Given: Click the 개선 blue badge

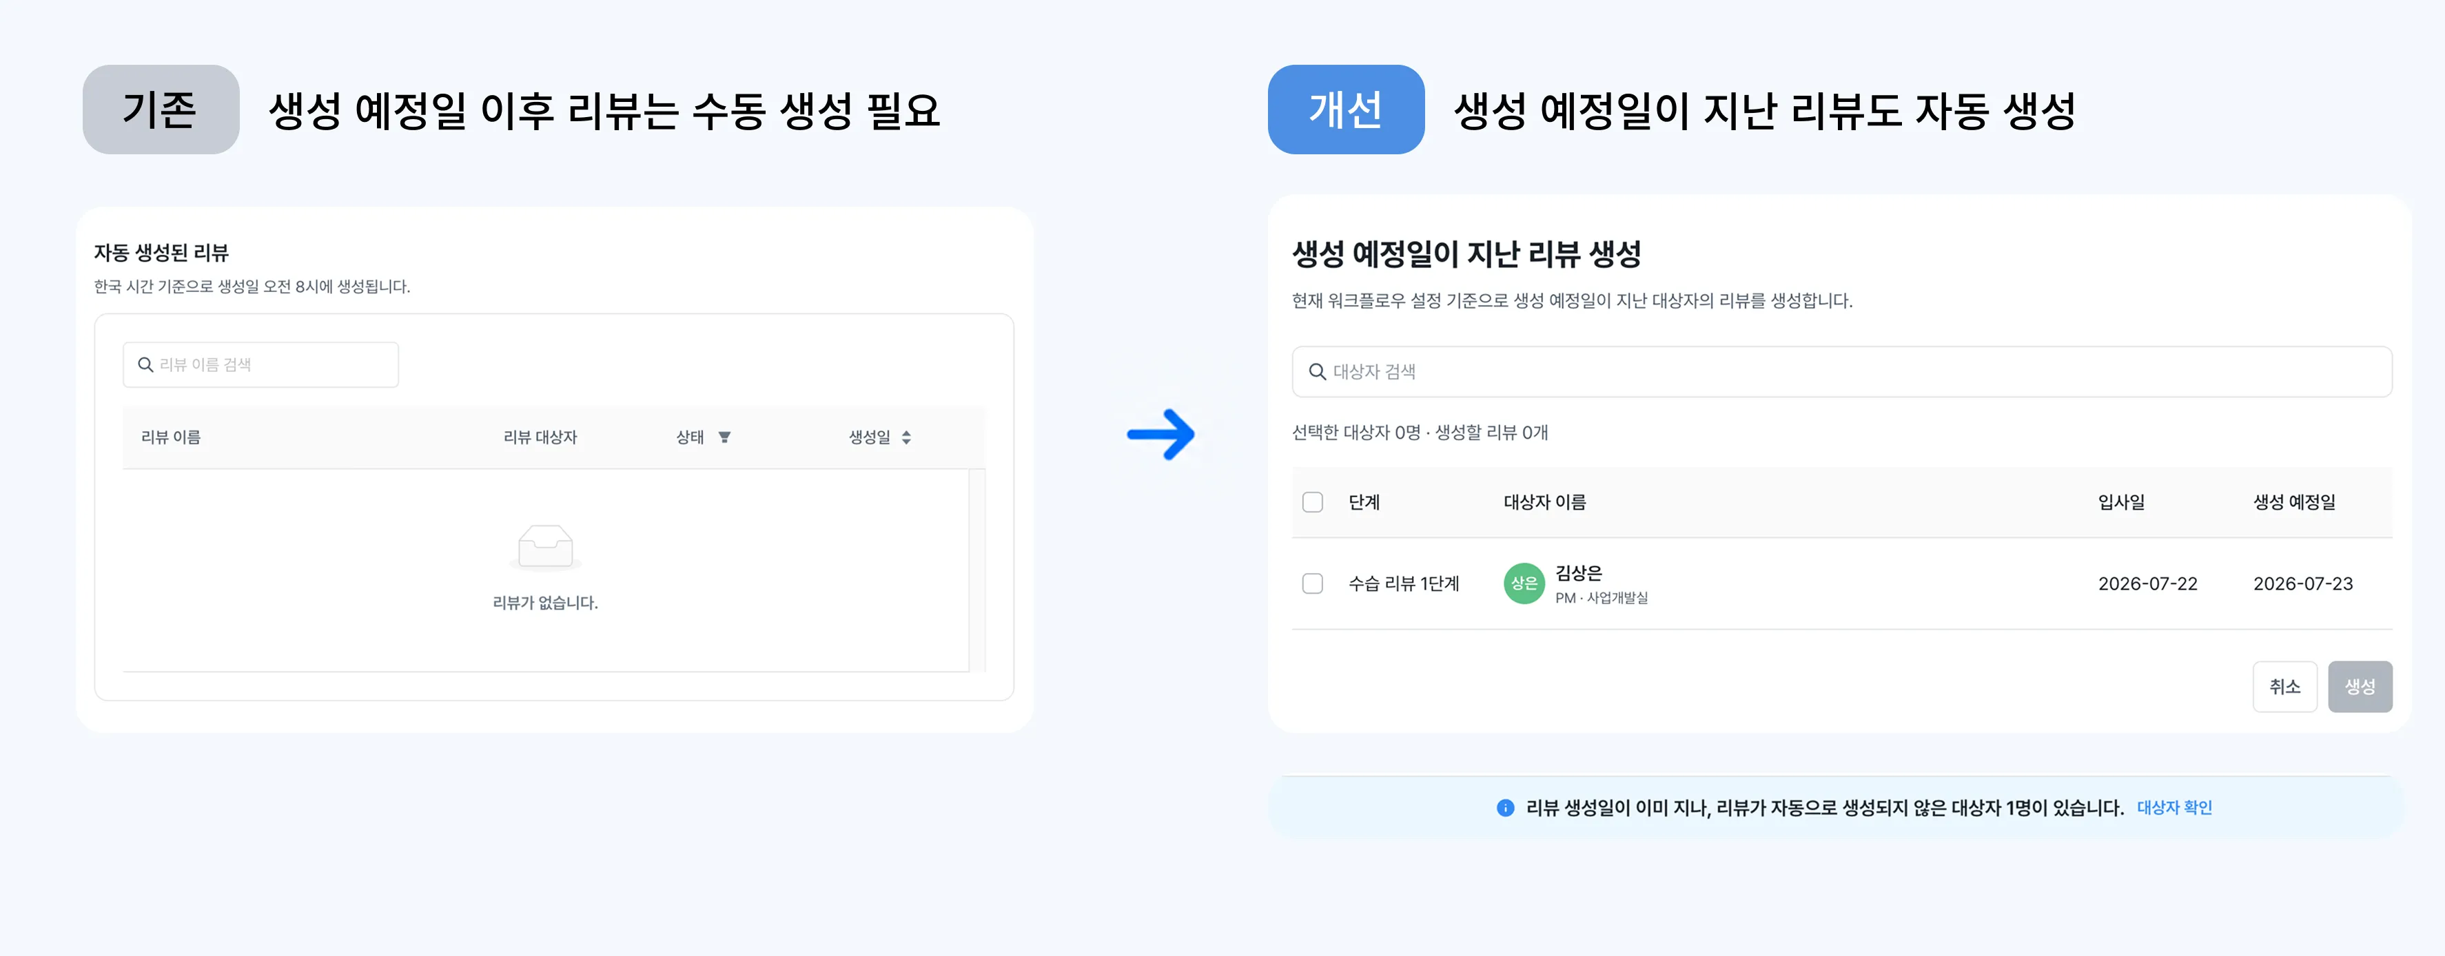Looking at the screenshot, I should point(1346,109).
